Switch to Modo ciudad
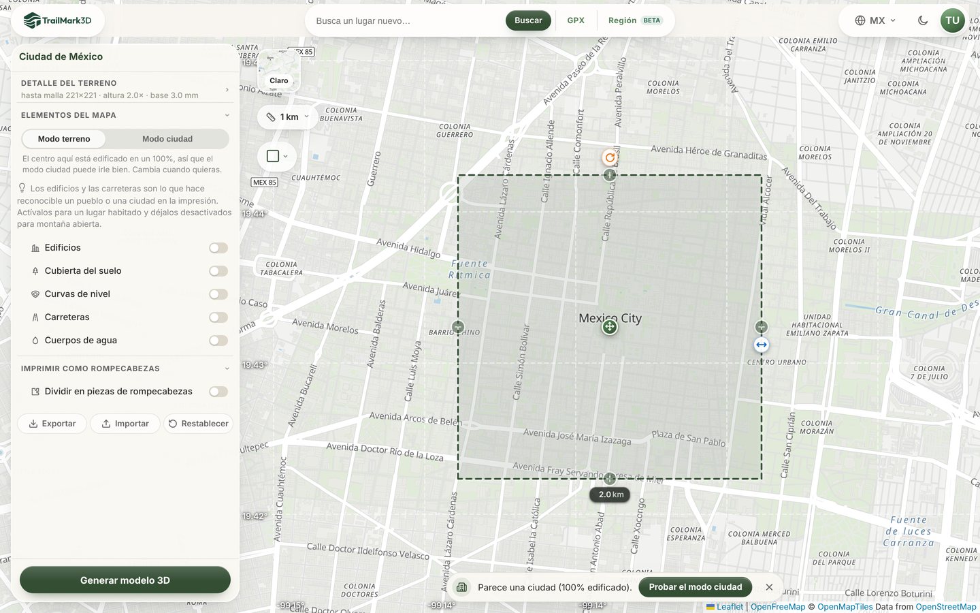The image size is (980, 613). pyautogui.click(x=167, y=139)
